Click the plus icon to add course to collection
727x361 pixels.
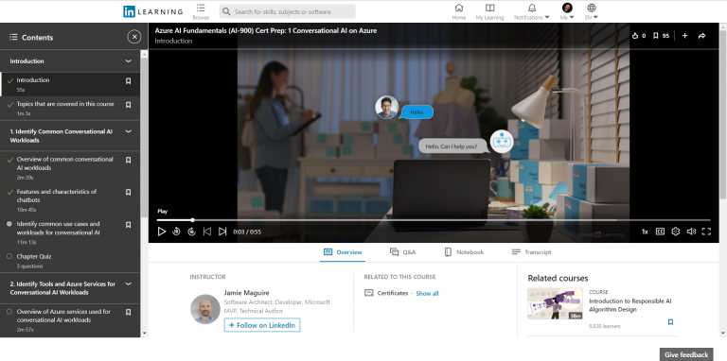point(684,36)
